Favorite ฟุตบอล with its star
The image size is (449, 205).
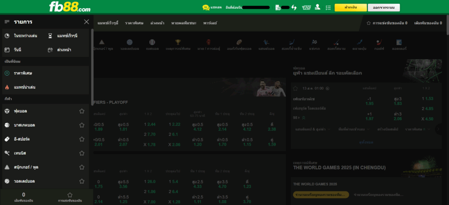[82, 111]
